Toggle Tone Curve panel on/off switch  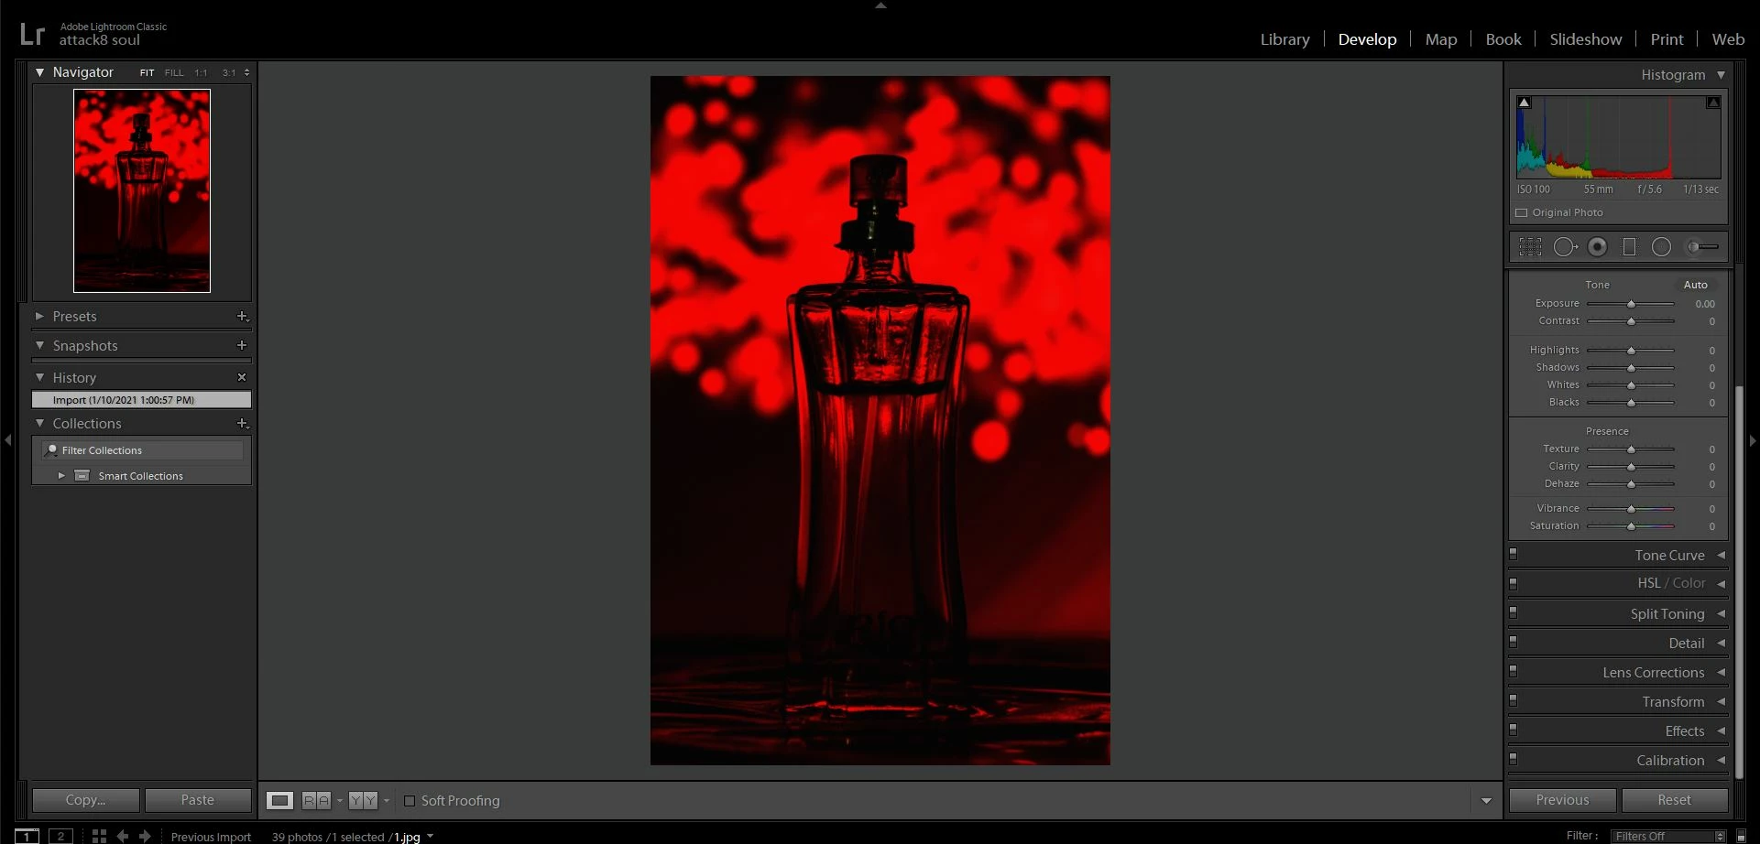1514,554
